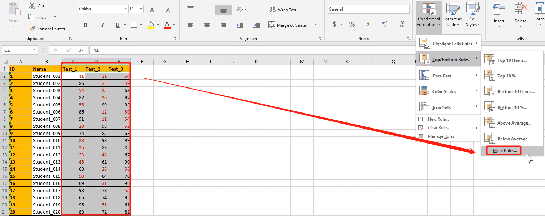545x216 pixels.
Task: Open Clear Rules submenu
Action: pos(449,128)
